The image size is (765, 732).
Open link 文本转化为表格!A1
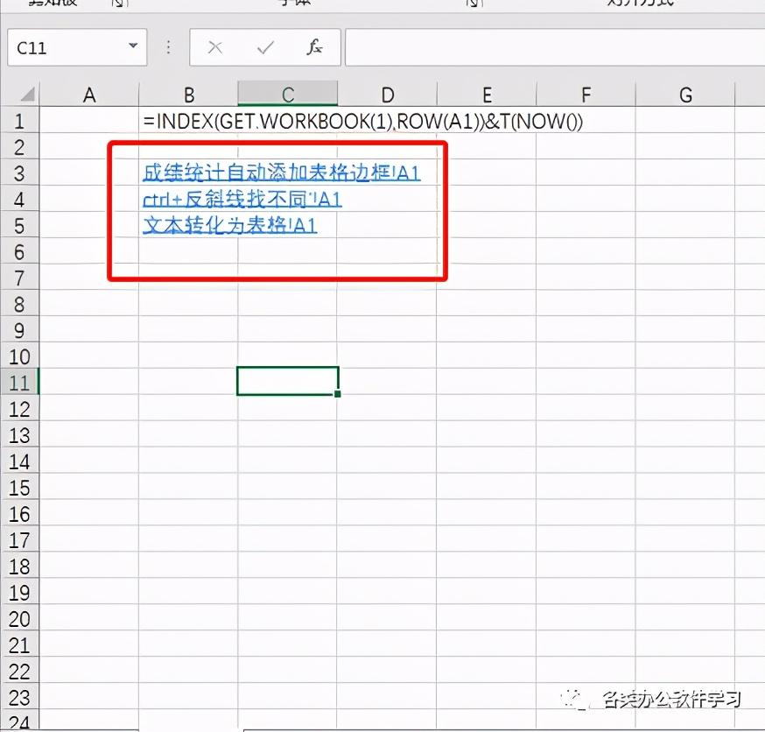click(x=230, y=225)
